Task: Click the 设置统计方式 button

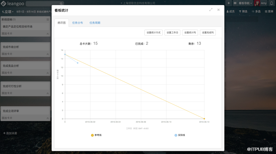Action: coord(154,32)
